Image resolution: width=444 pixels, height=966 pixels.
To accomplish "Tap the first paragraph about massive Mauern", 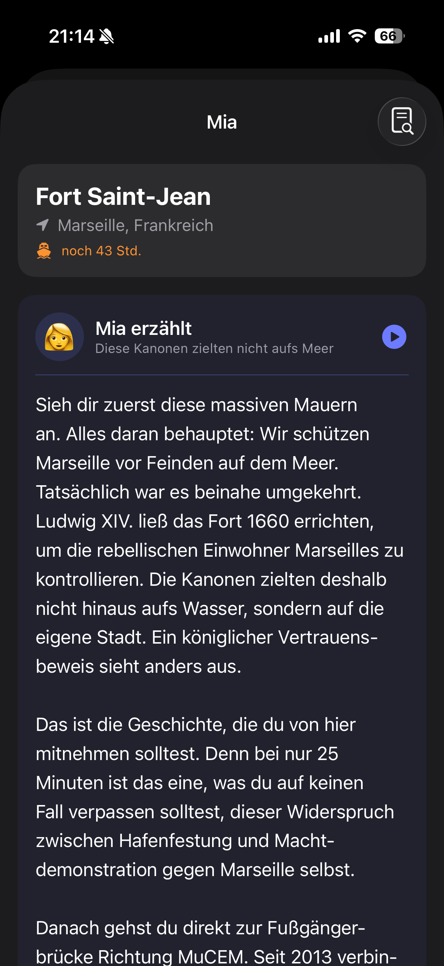I will click(220, 536).
